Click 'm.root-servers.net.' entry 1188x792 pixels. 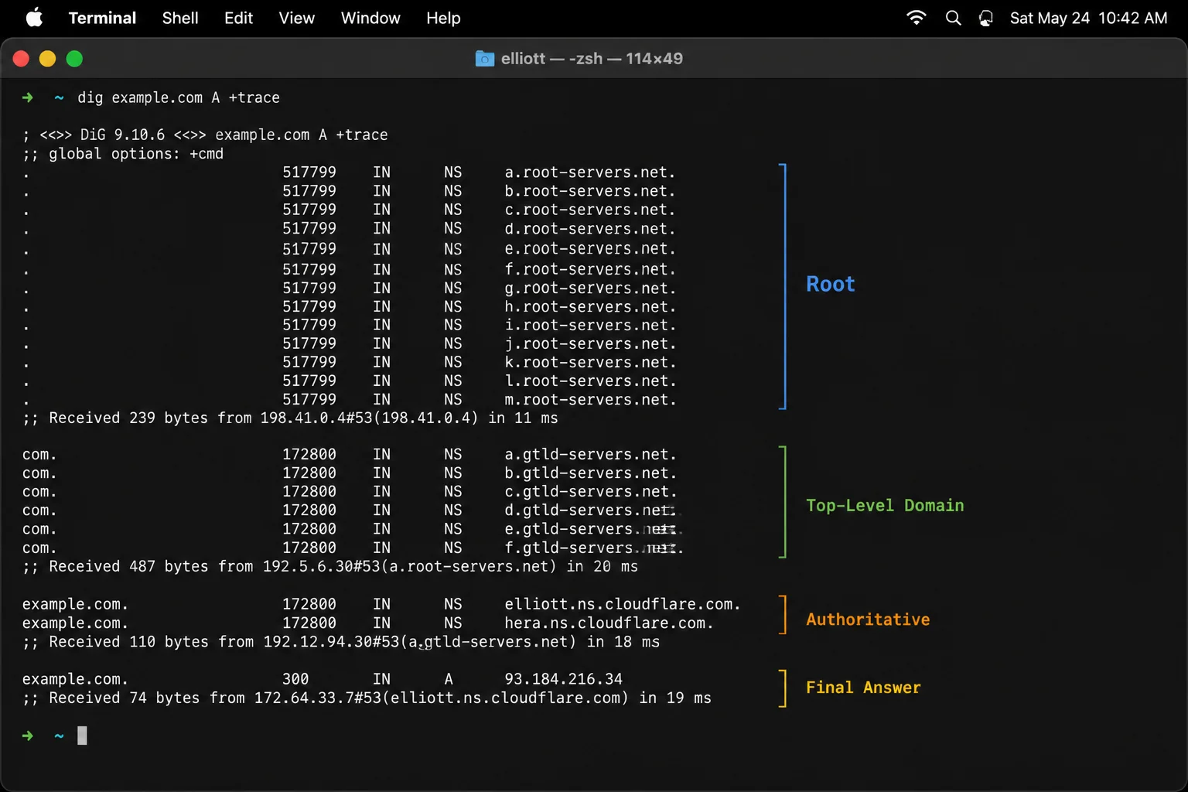tap(590, 399)
